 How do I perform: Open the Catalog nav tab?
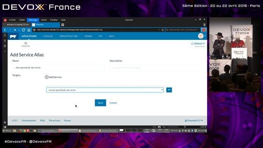[x=48, y=36]
